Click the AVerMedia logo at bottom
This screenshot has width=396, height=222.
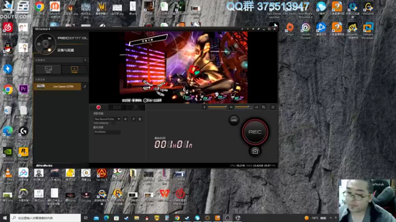pyautogui.click(x=44, y=166)
